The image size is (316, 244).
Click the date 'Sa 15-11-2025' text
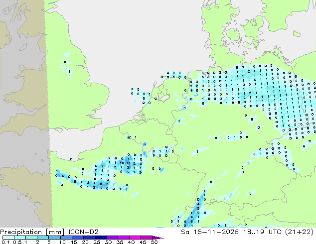[210, 232]
